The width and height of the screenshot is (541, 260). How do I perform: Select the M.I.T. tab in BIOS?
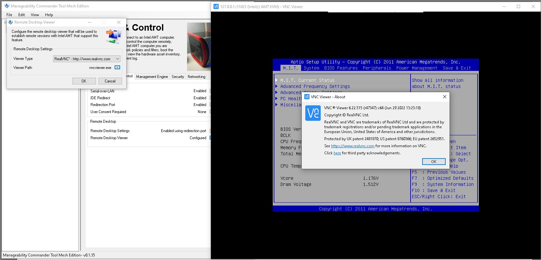pyautogui.click(x=290, y=68)
